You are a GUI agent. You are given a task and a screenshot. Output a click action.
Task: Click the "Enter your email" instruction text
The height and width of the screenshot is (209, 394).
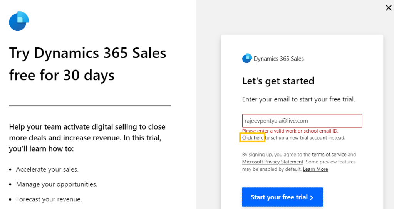point(298,99)
